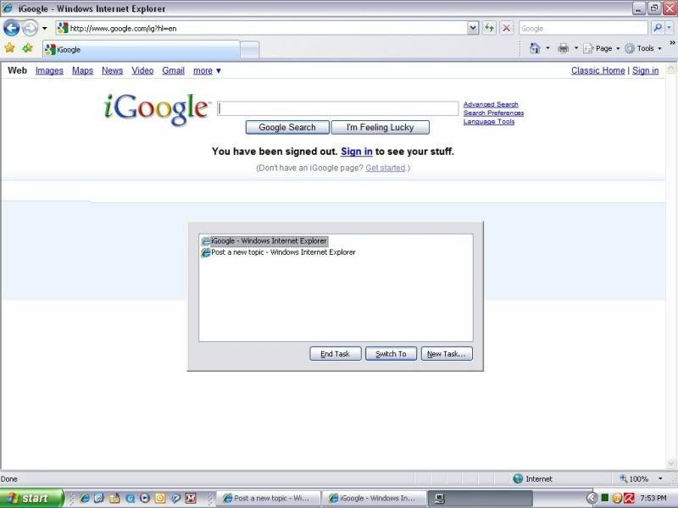
Task: Click the End Task button
Action: click(x=335, y=354)
